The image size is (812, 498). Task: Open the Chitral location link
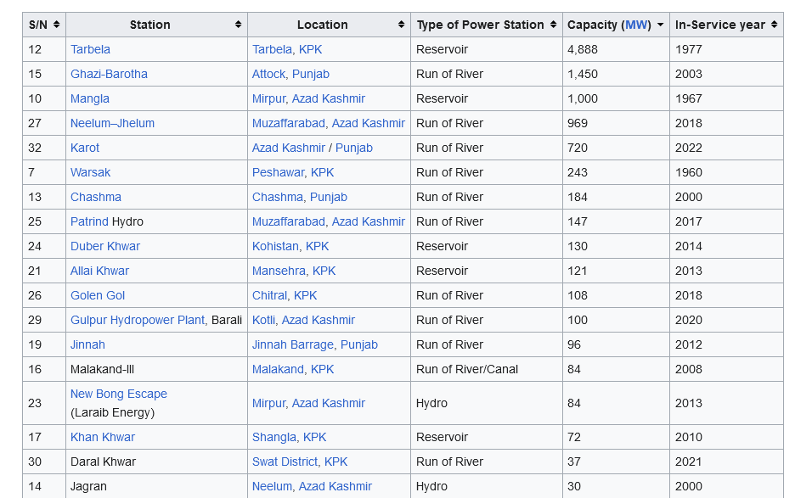[x=269, y=295]
